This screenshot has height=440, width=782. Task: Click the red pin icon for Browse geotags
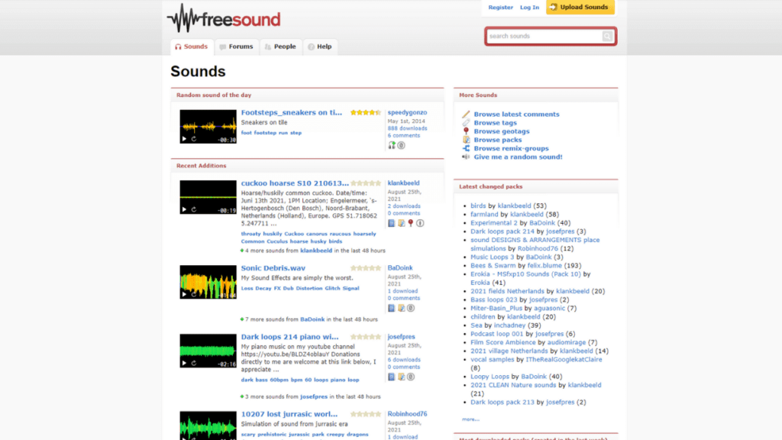[x=466, y=131]
